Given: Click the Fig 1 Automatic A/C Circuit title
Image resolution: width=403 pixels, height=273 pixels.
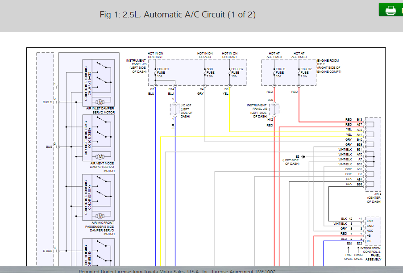Looking at the screenshot, I should tap(178, 14).
